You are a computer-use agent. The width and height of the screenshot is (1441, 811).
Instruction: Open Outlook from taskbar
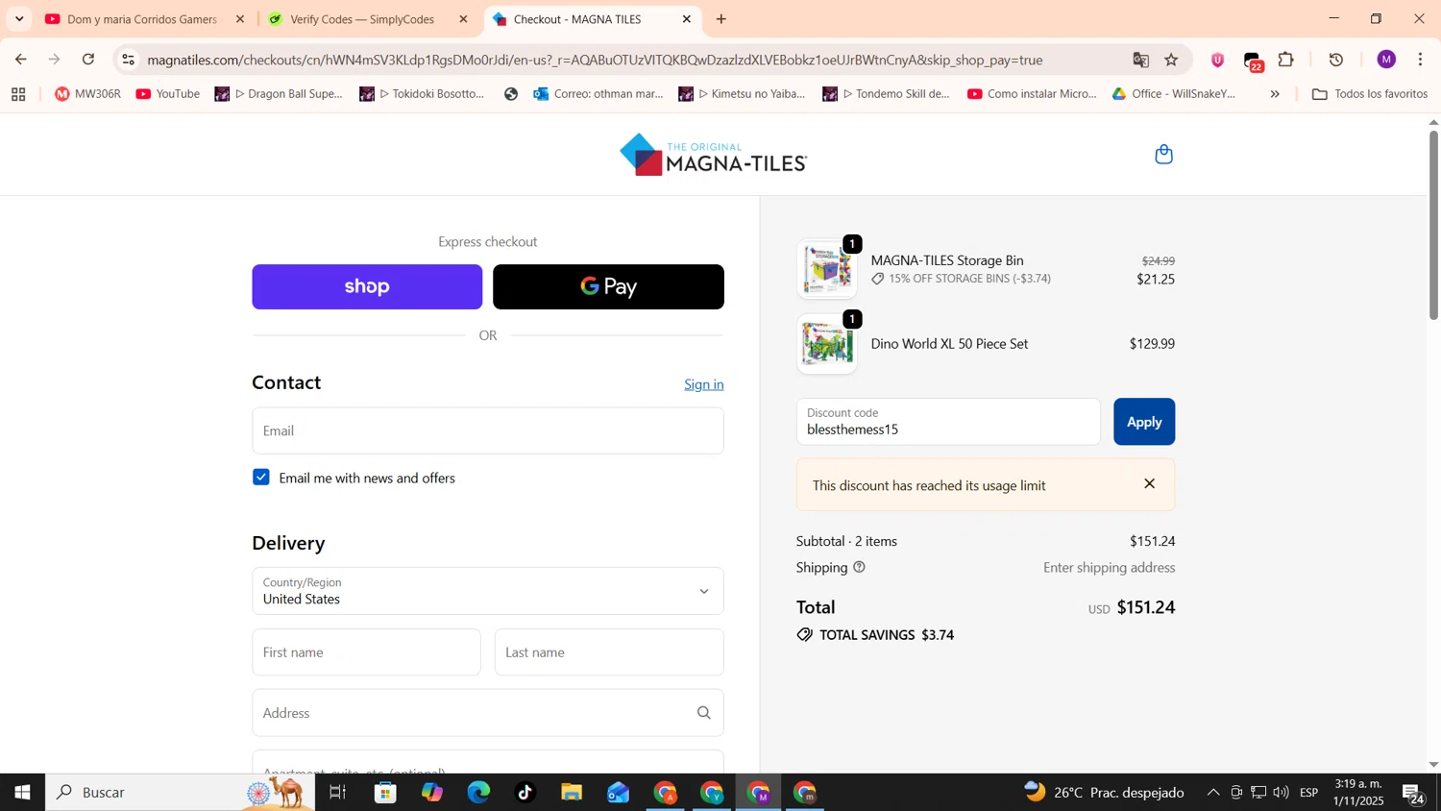click(618, 793)
